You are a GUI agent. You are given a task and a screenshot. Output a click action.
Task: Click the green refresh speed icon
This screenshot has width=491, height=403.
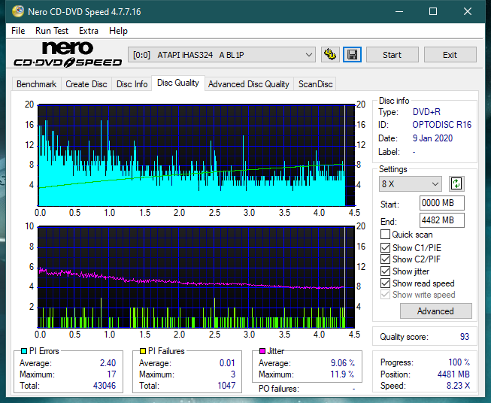click(456, 183)
